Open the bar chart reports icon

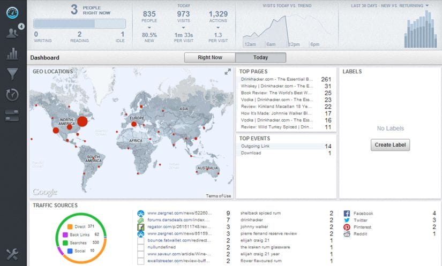tap(12, 54)
